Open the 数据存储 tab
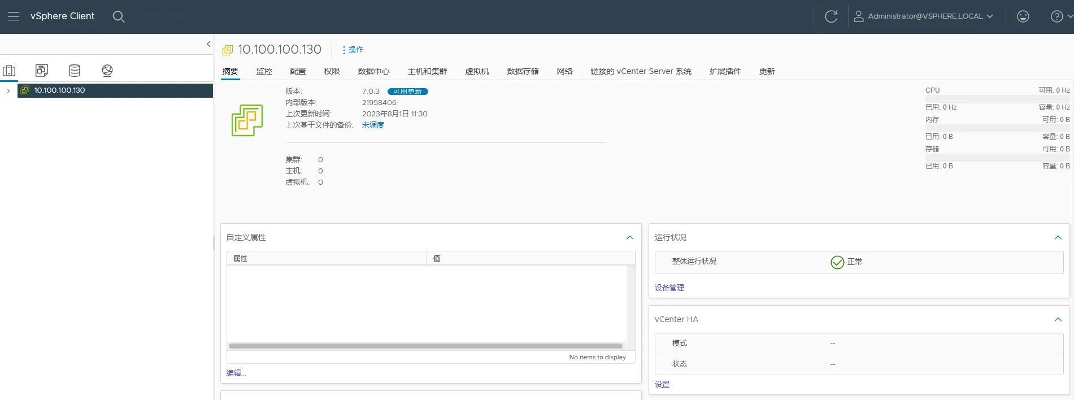1074x400 pixels. [523, 71]
